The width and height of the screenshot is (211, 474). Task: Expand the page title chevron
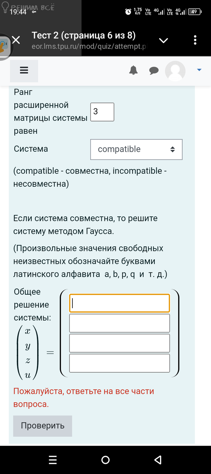coord(164,40)
